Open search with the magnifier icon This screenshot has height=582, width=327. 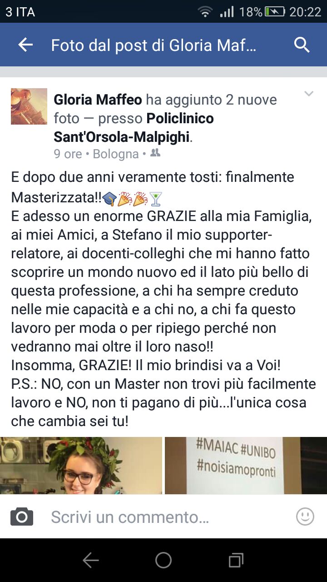pyautogui.click(x=302, y=45)
